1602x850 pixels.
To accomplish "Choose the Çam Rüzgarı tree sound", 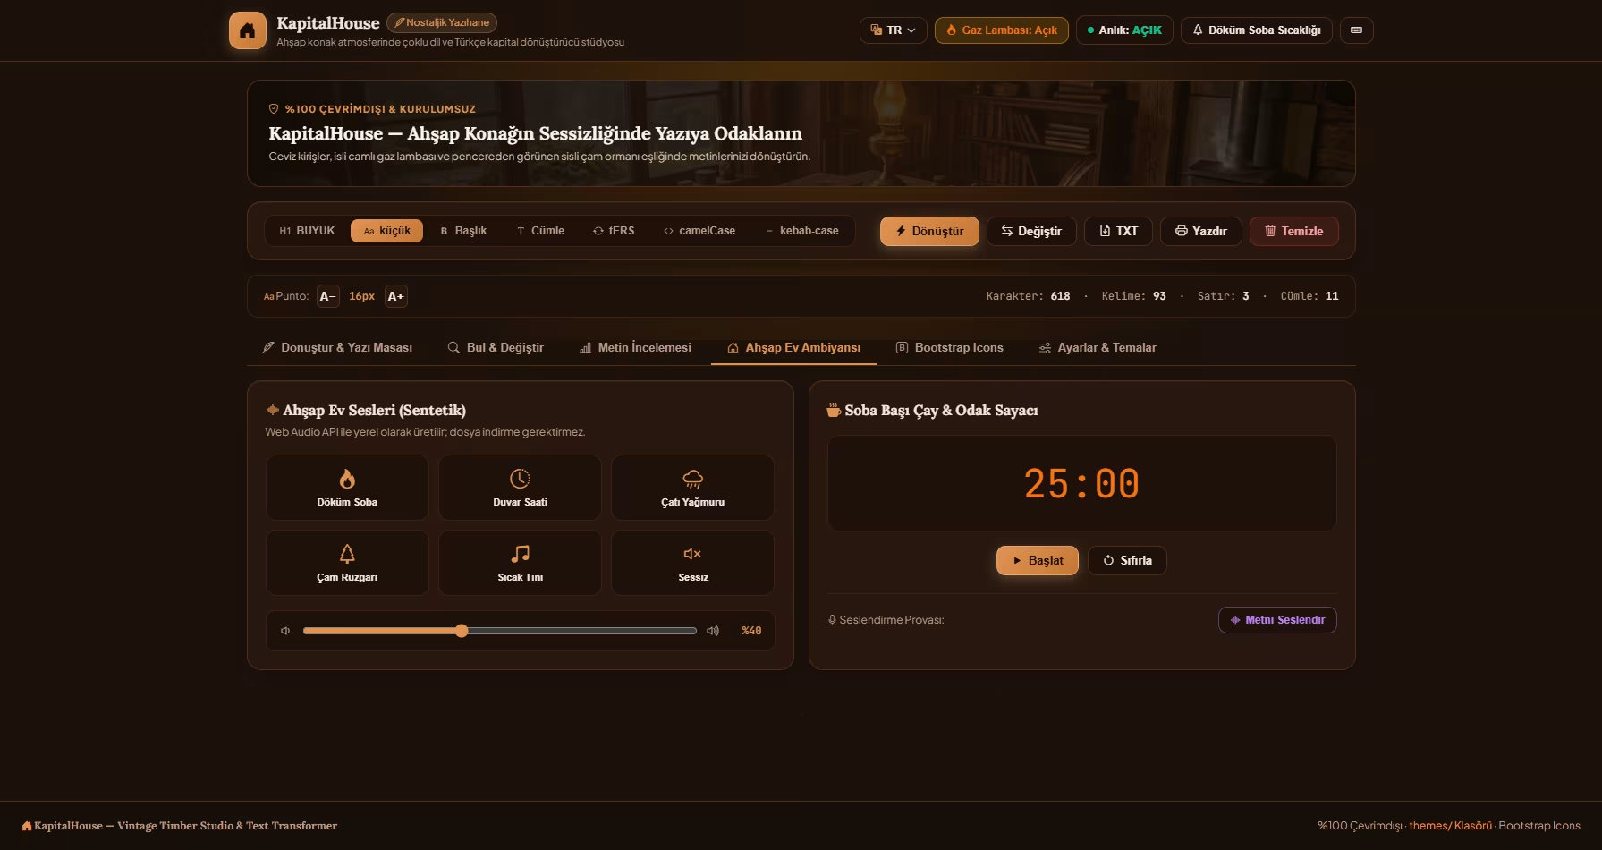I will tap(347, 563).
